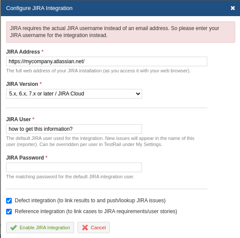Click the JIRA User label
240x238 pixels.
click(x=18, y=119)
